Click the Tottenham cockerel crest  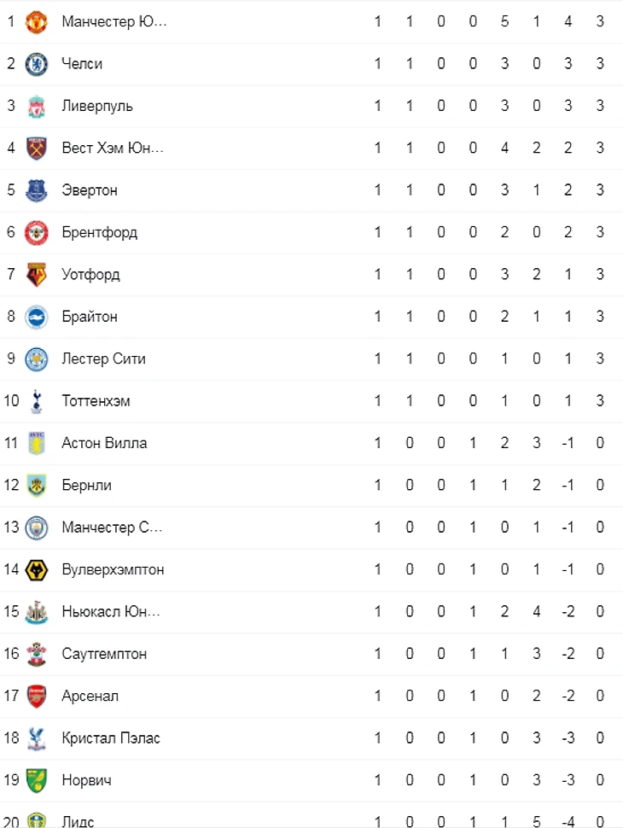coord(37,401)
